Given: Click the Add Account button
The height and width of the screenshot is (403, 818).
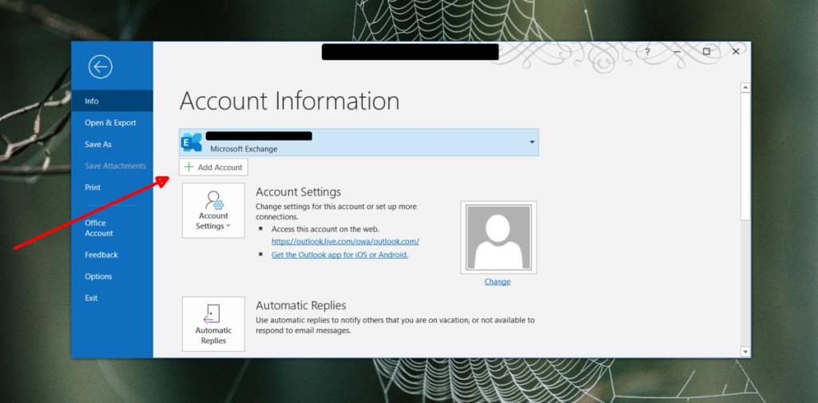Looking at the screenshot, I should (x=213, y=168).
